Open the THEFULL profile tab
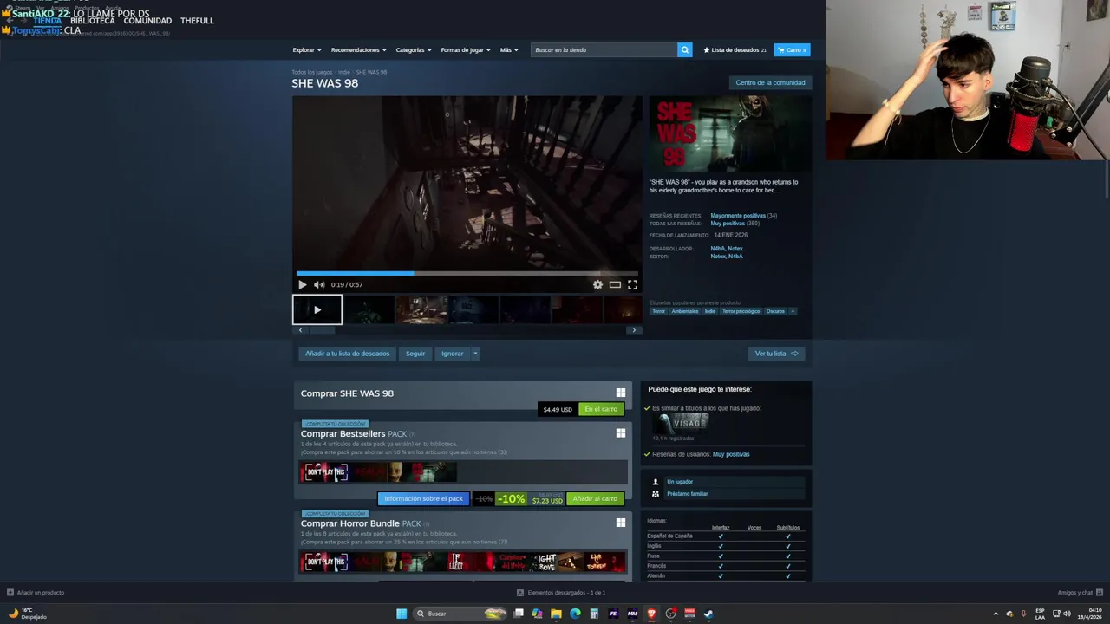Screen dimensions: 1110x624 [197, 21]
